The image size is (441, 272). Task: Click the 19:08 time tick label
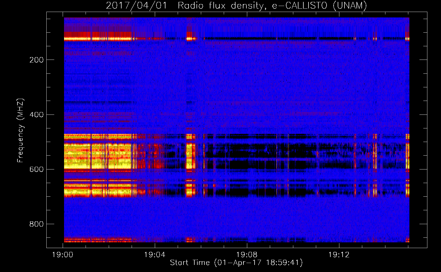pyautogui.click(x=247, y=255)
